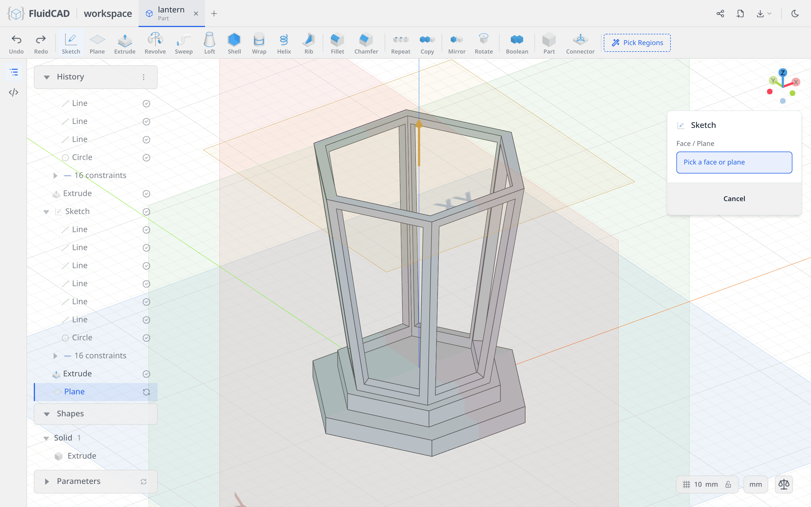Image resolution: width=811 pixels, height=507 pixels.
Task: Click the X axis on view gizmo
Action: click(796, 82)
